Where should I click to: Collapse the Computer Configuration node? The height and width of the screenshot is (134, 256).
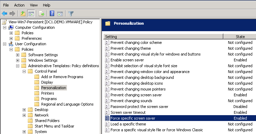(x=4, y=27)
